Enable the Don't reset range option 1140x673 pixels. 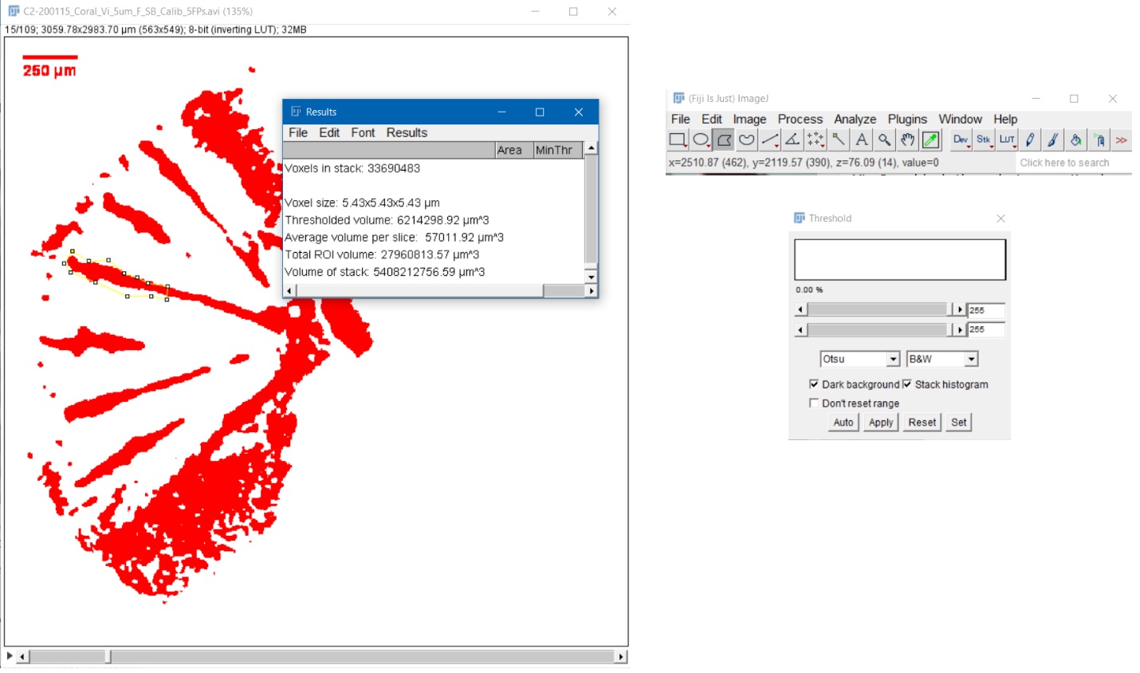point(814,403)
